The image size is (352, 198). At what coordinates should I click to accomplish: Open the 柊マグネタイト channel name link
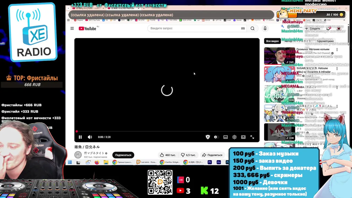(94, 153)
